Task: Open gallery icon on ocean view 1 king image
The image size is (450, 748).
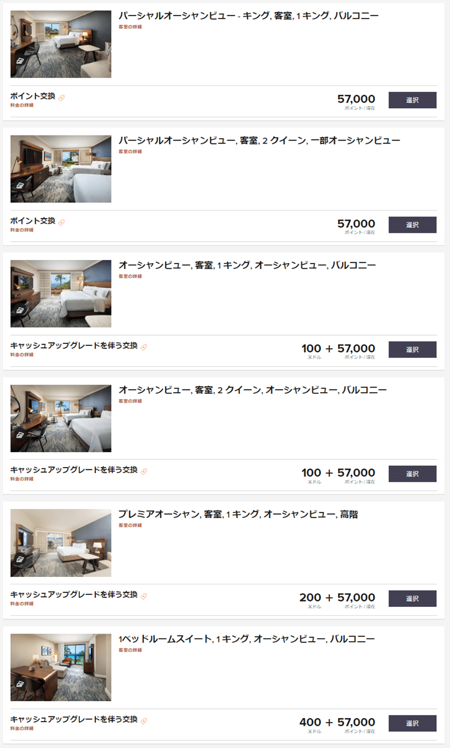Action: 20,310
